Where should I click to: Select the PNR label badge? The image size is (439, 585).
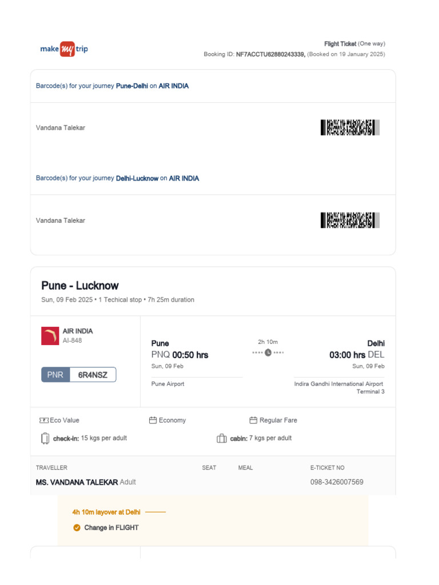[x=55, y=375]
